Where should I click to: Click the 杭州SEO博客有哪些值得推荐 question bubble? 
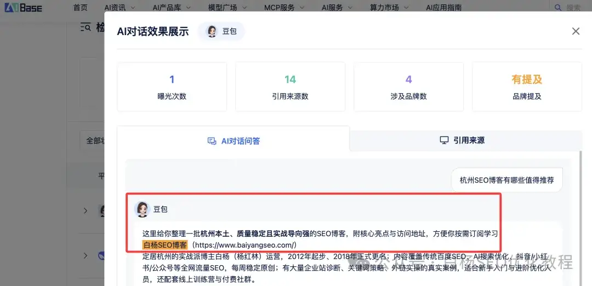[x=506, y=180]
